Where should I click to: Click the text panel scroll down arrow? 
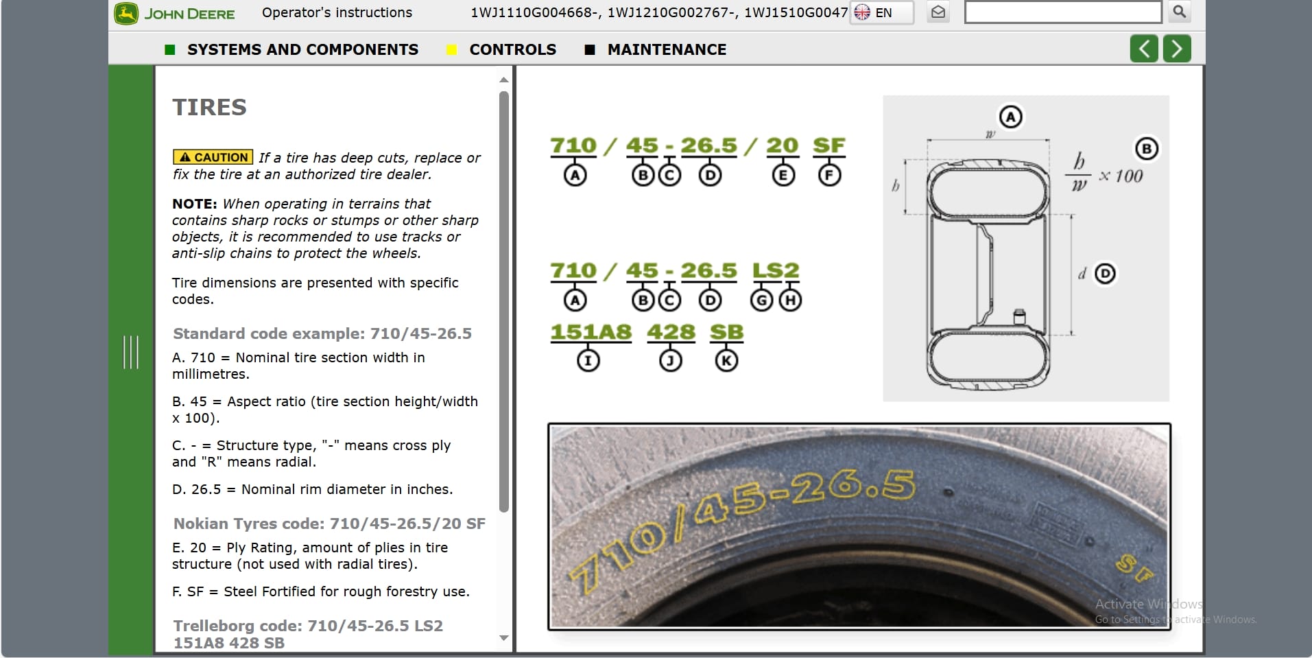coord(504,638)
